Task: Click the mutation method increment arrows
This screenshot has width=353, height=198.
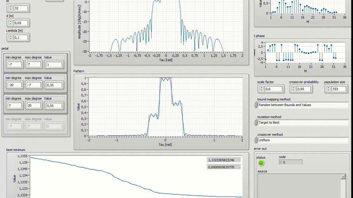Action: [x=256, y=123]
